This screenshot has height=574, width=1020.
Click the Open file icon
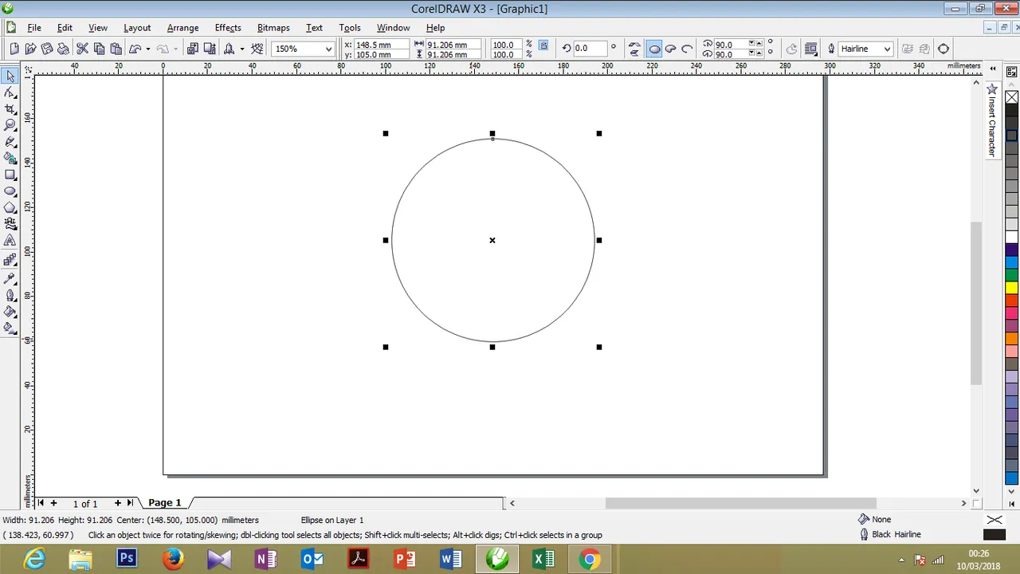coord(31,49)
